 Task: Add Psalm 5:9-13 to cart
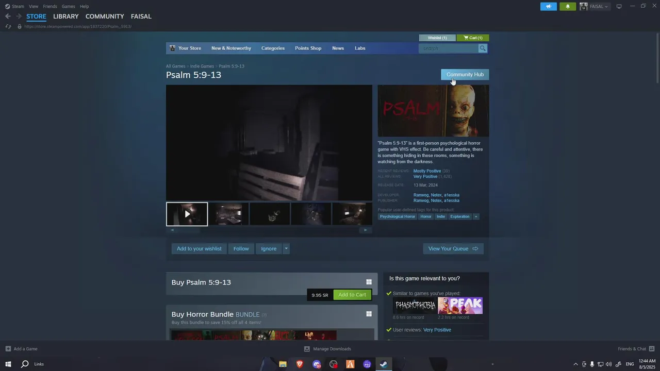(x=352, y=295)
